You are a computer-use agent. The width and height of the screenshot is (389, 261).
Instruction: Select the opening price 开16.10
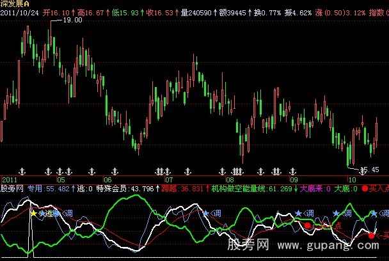tap(56, 13)
